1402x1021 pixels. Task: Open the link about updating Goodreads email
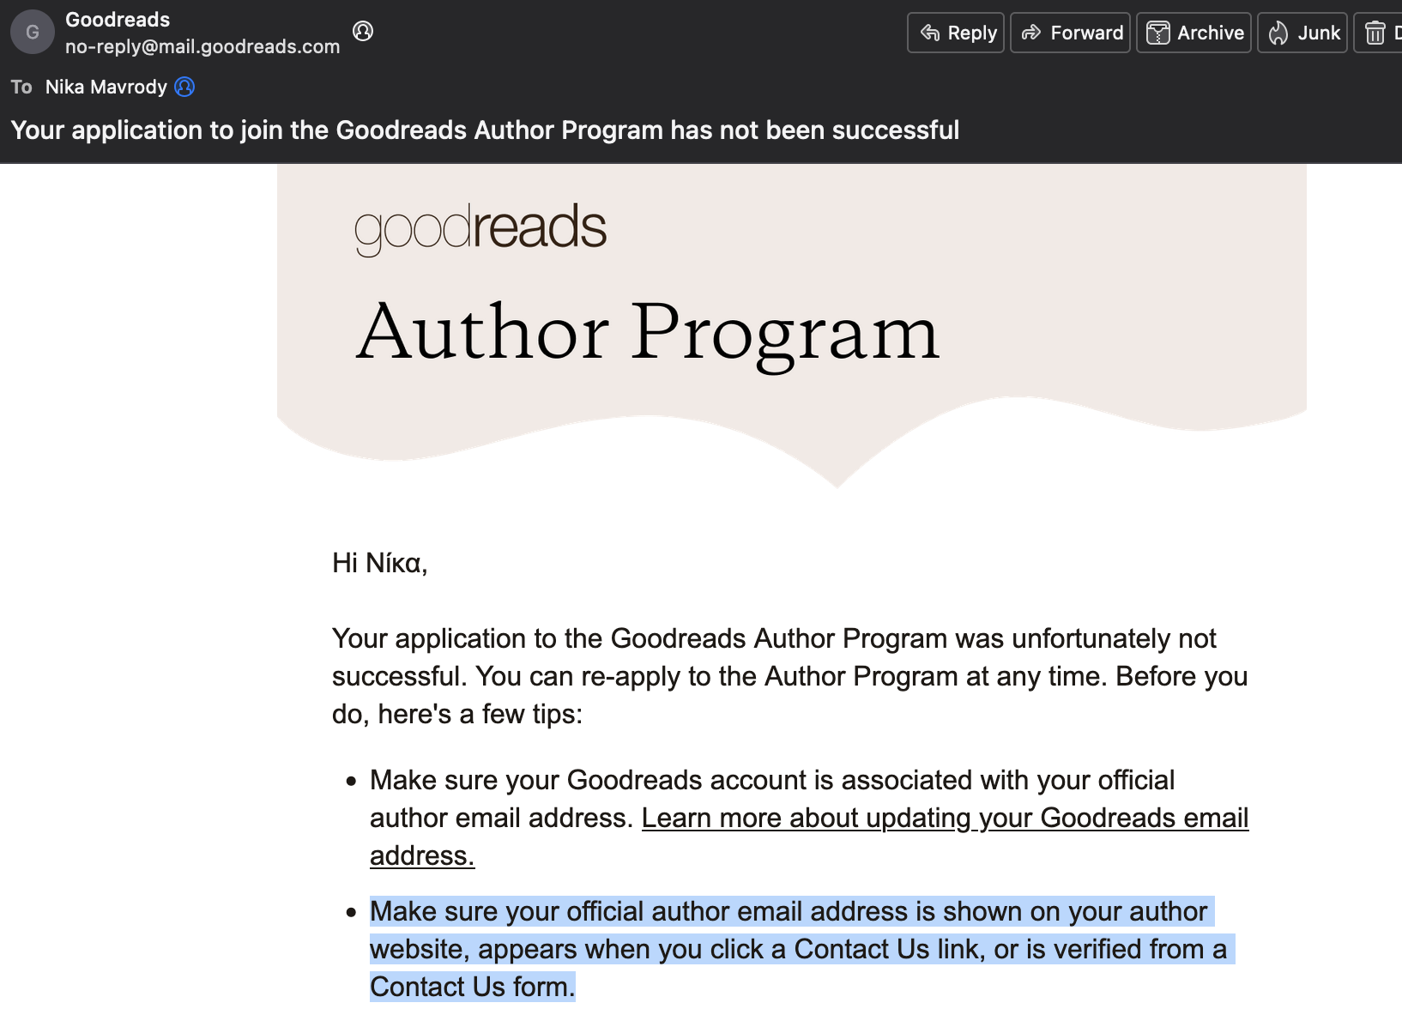click(x=945, y=818)
